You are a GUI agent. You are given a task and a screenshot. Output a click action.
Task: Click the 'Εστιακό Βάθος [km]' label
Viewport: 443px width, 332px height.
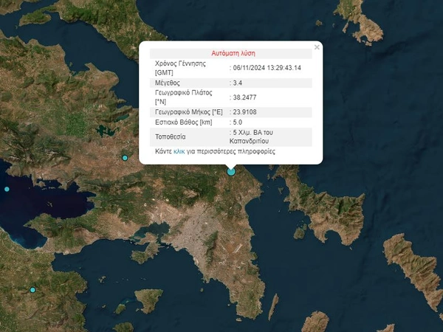[183, 122]
